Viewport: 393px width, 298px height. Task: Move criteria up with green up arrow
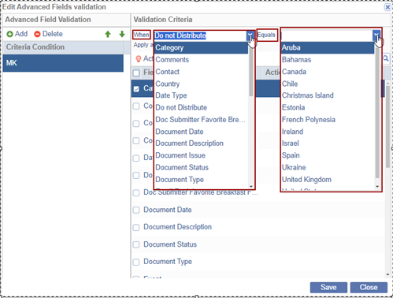pos(108,34)
